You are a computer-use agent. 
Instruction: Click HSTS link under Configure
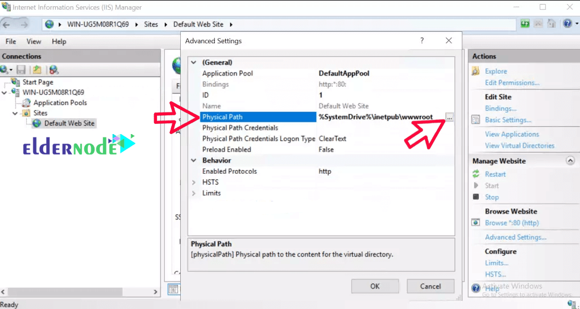[495, 274]
